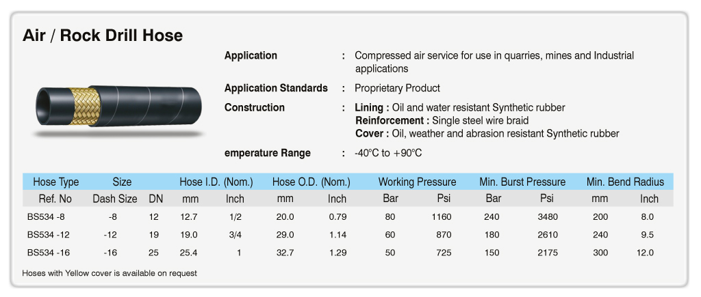Click the Construction label
Viewport: 701px width, 297px height.
(255, 107)
